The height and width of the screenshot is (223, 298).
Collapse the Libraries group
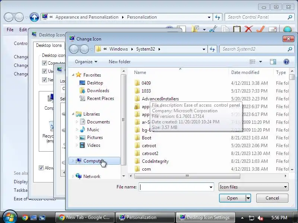tap(73, 114)
